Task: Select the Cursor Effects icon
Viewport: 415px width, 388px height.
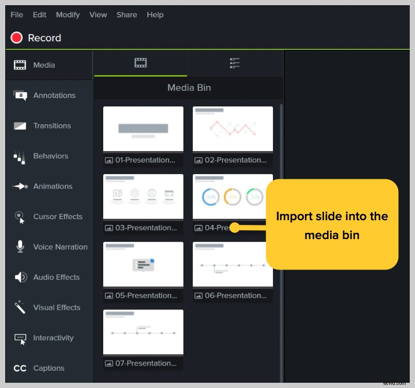Action: [19, 217]
